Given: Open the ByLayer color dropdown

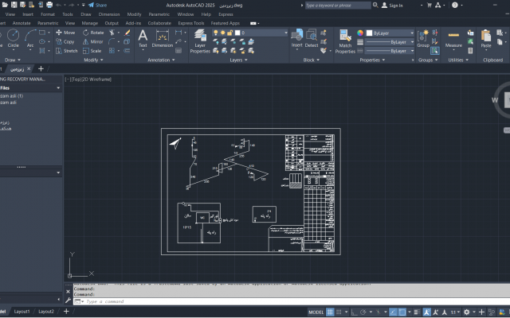Looking at the screenshot, I should [x=389, y=33].
